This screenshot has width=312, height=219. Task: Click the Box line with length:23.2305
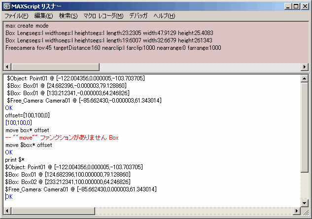tap(109, 33)
